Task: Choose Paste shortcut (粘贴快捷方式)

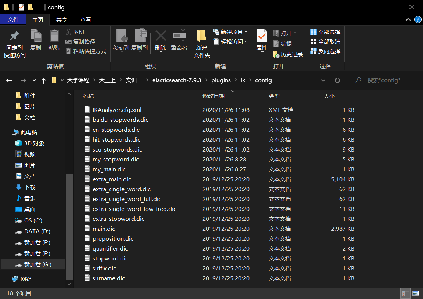Action: [x=86, y=51]
